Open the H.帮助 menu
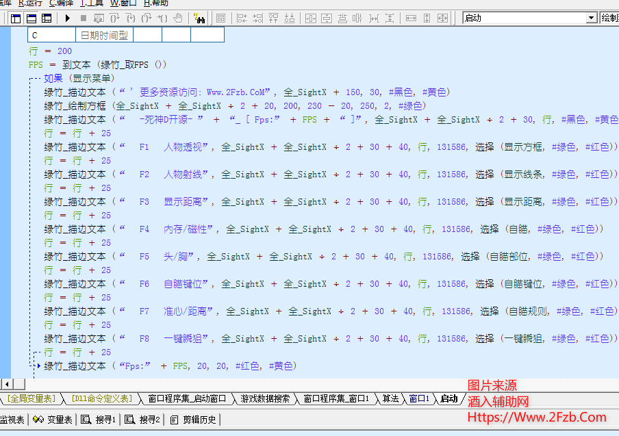 point(155,3)
